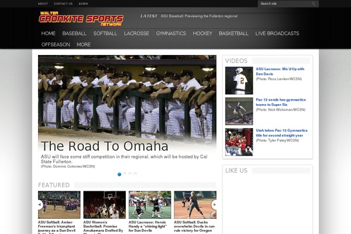Click the lacrosse game featured thumbnail
351x234 pixels.
pyautogui.click(x=150, y=205)
